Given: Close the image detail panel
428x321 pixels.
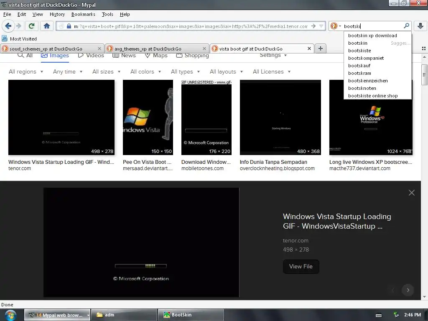Looking at the screenshot, I should coord(412,193).
